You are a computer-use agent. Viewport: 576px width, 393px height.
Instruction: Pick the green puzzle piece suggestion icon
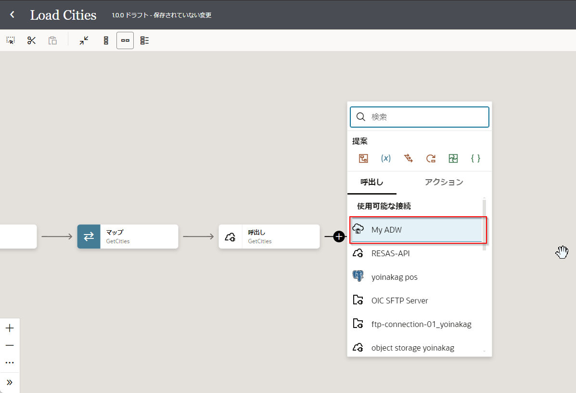pos(453,158)
